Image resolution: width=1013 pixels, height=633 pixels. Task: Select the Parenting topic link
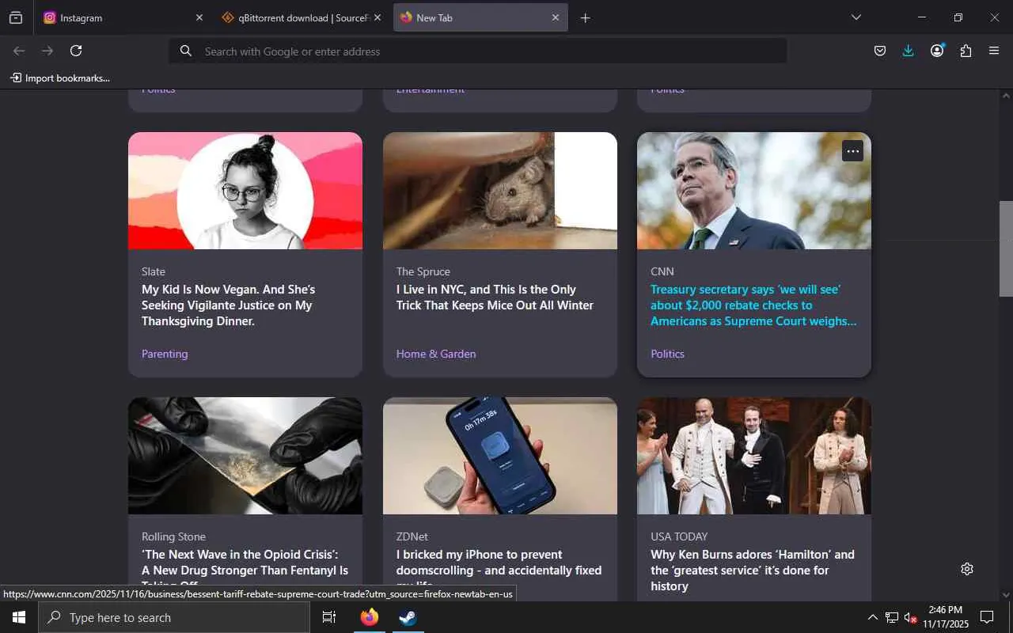[165, 354]
